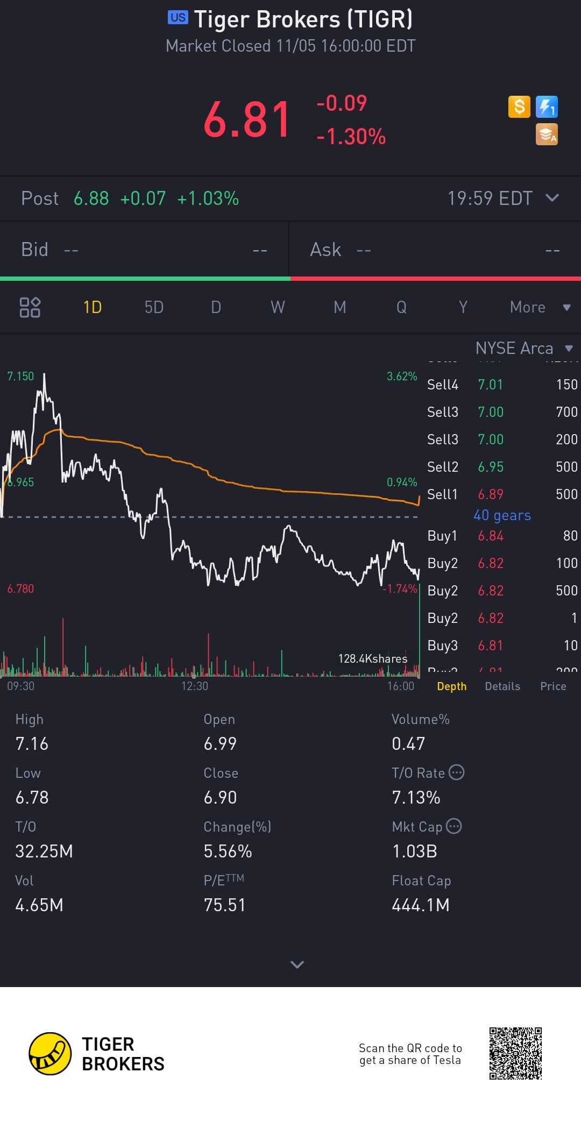This screenshot has width=581, height=1121.
Task: Tap the T/O 32.25M value
Action: click(x=44, y=852)
